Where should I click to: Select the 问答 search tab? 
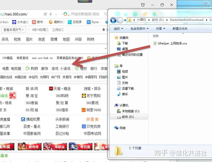(x=78, y=39)
